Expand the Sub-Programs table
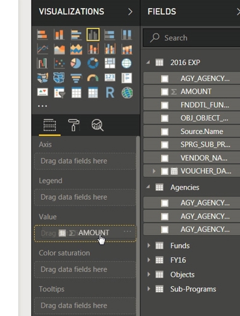240x316 pixels. (148, 289)
